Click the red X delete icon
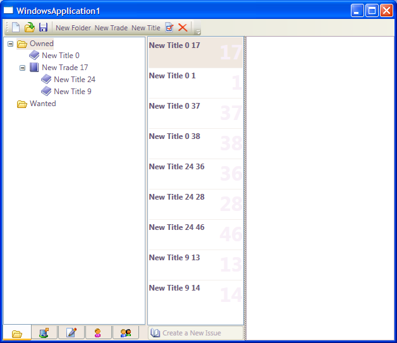The image size is (397, 343). 183,27
